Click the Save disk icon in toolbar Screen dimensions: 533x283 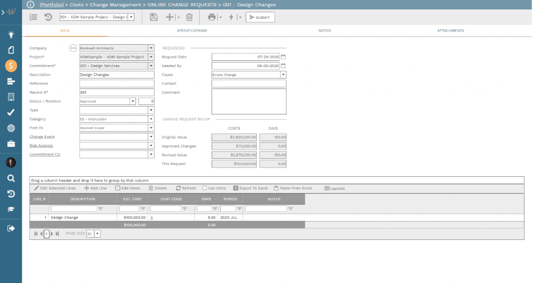[154, 17]
